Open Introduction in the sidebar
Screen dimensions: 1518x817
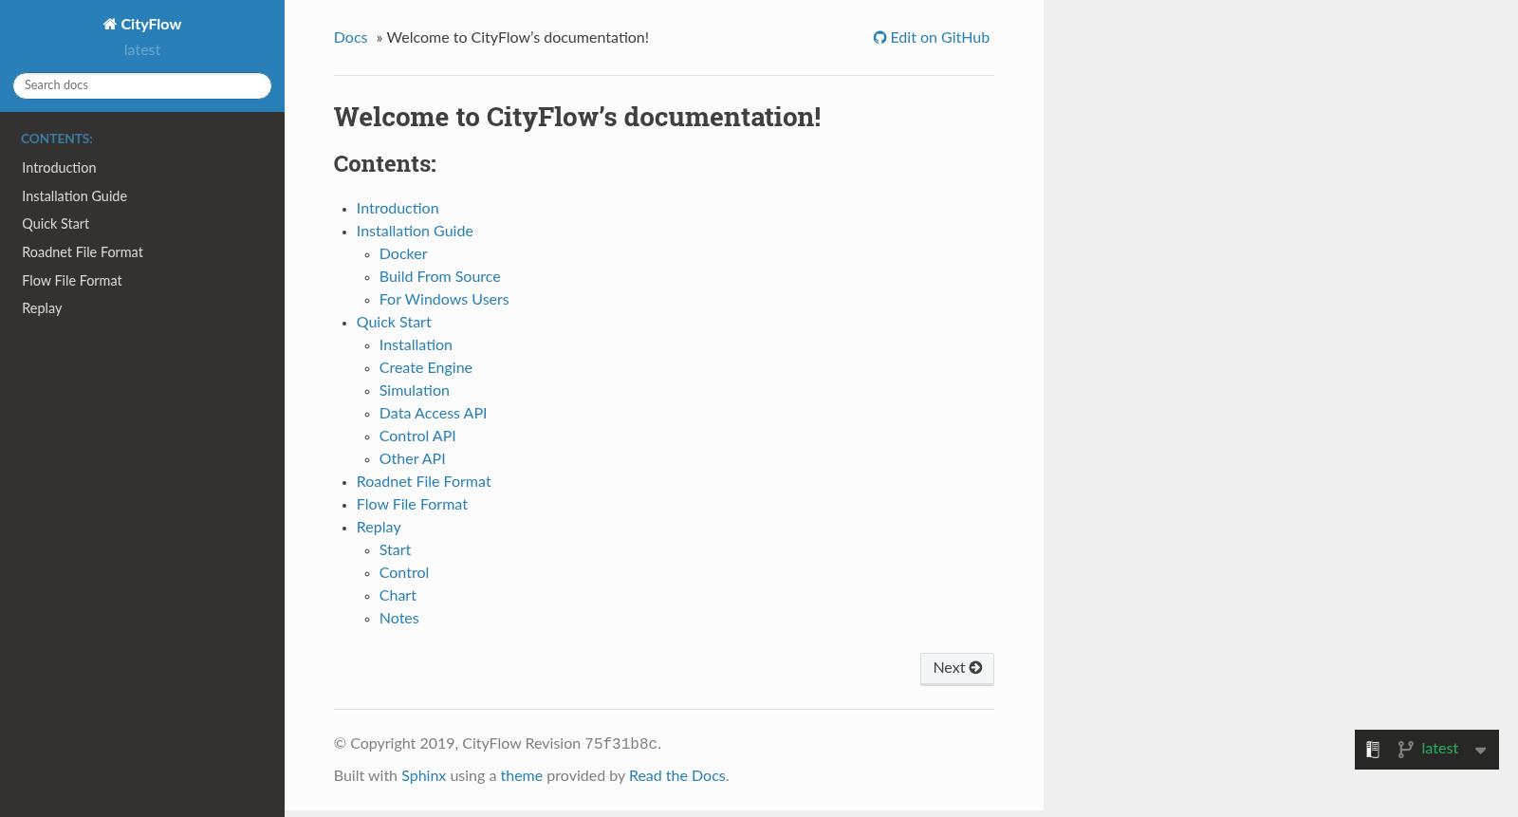click(x=59, y=168)
